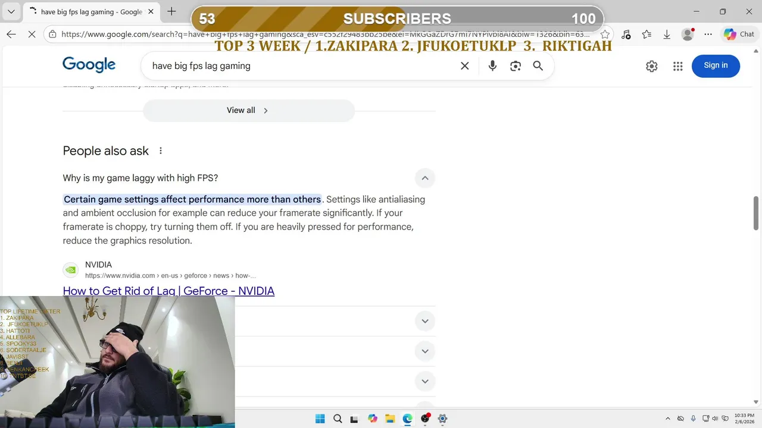Go back to the previous page

click(x=11, y=34)
